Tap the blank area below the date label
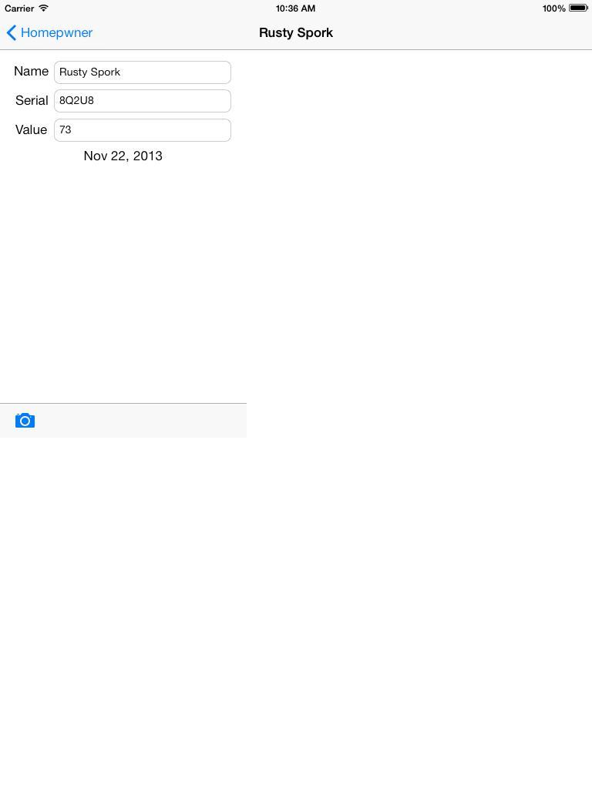This screenshot has width=592, height=789. (x=123, y=282)
